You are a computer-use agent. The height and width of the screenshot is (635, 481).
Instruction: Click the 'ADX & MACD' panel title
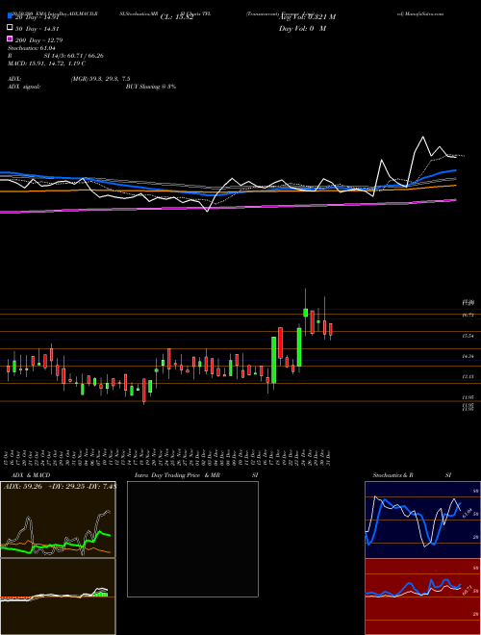(x=31, y=475)
